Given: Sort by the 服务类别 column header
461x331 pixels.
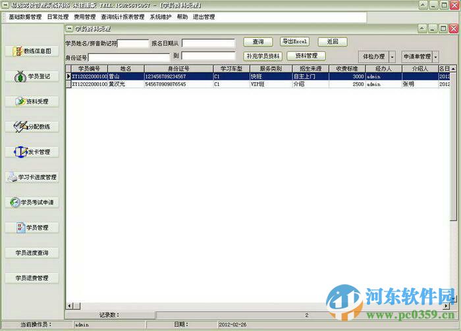Looking at the screenshot, I should tap(271, 68).
